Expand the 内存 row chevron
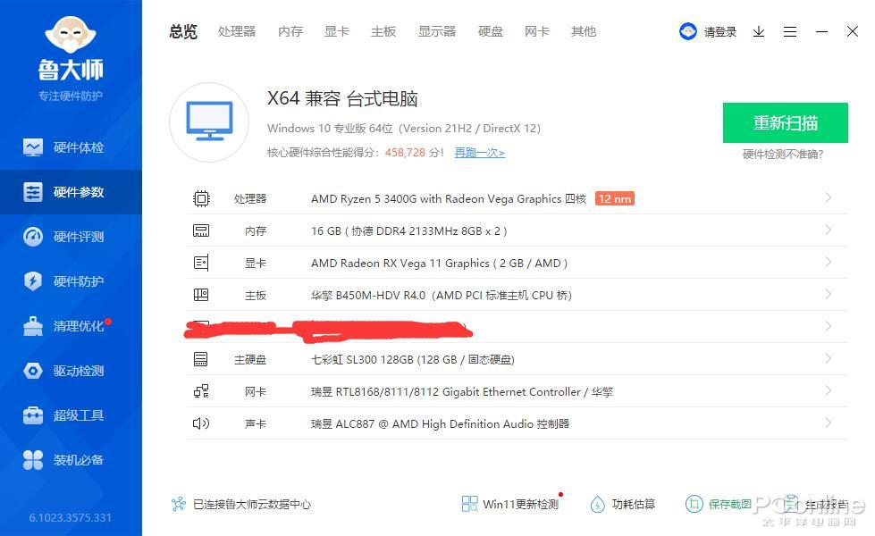This screenshot has height=536, width=875. coord(829,230)
